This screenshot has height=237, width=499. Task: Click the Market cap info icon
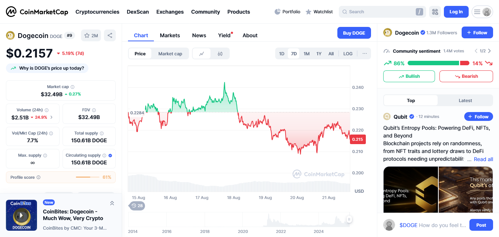[x=73, y=87]
